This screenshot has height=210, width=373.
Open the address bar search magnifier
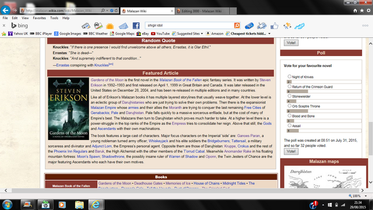(x=103, y=10)
